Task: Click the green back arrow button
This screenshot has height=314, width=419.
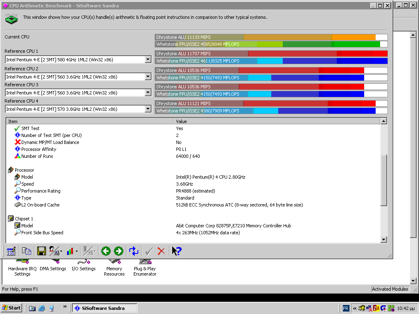Action: (x=106, y=251)
